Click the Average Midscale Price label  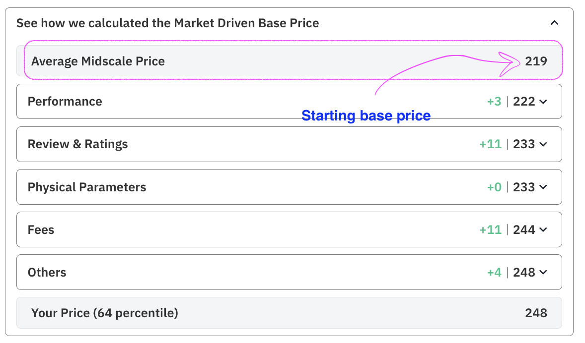(98, 61)
